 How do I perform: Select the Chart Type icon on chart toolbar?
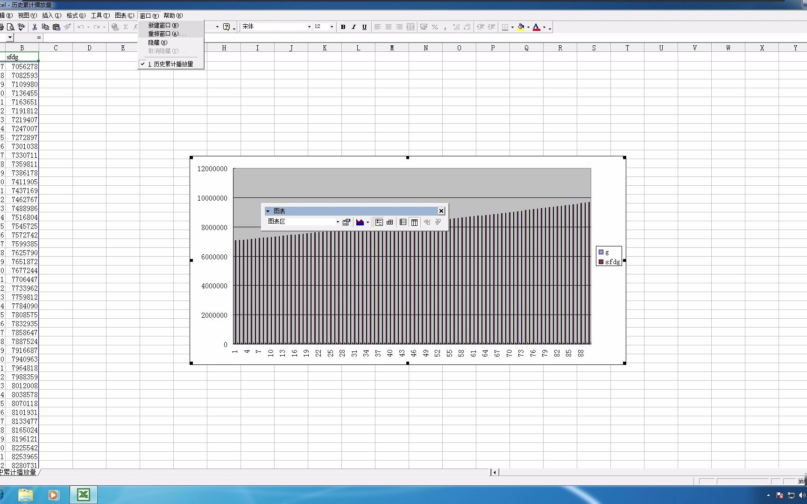pos(361,222)
